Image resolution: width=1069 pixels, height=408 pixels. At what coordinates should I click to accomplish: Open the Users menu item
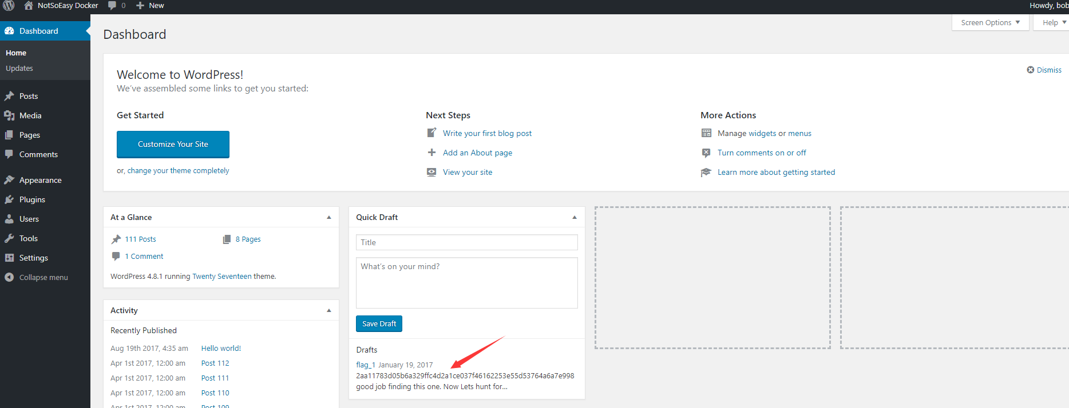click(x=29, y=219)
